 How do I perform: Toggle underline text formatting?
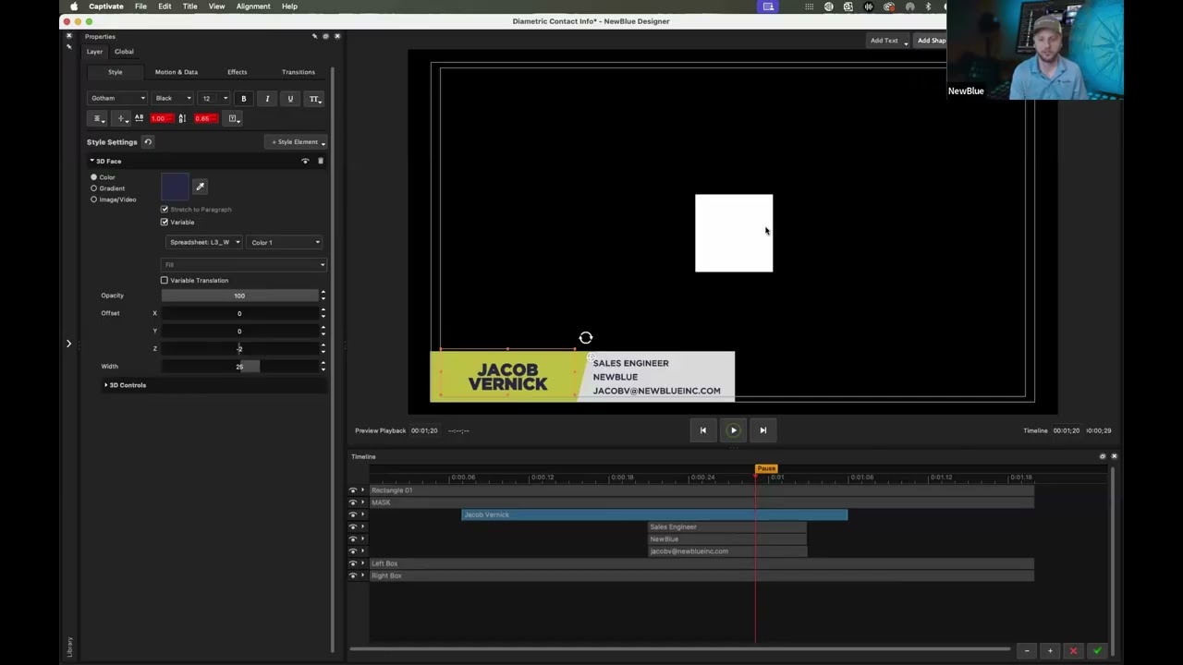coord(290,99)
